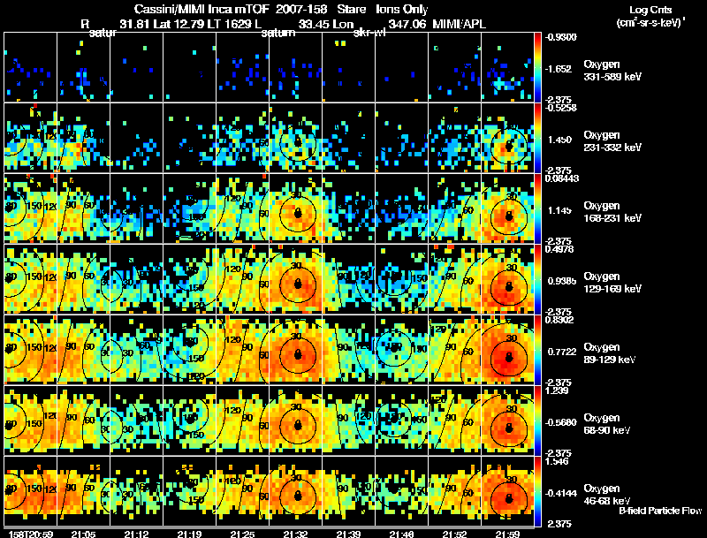This screenshot has width=707, height=538.
Task: Click the 33.45 L value in the header
Action: tap(314, 24)
